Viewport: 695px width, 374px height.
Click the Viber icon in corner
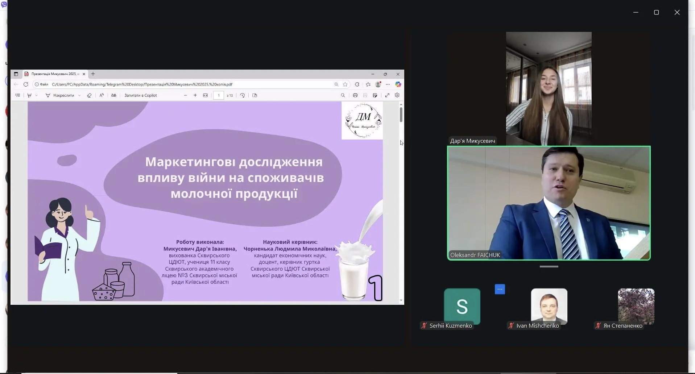(4, 5)
